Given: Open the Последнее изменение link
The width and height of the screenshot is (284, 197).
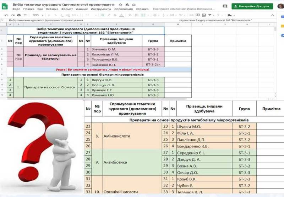Looking at the screenshot, I should (x=184, y=9).
